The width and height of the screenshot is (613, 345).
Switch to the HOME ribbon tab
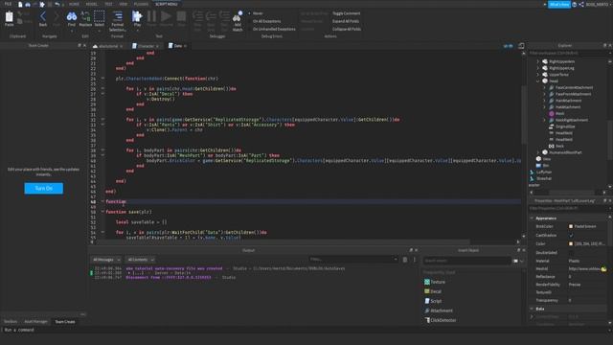tap(74, 4)
